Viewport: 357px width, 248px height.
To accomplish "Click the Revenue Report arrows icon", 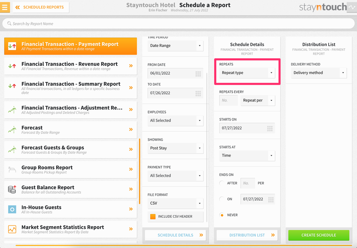I will click(x=12, y=66).
